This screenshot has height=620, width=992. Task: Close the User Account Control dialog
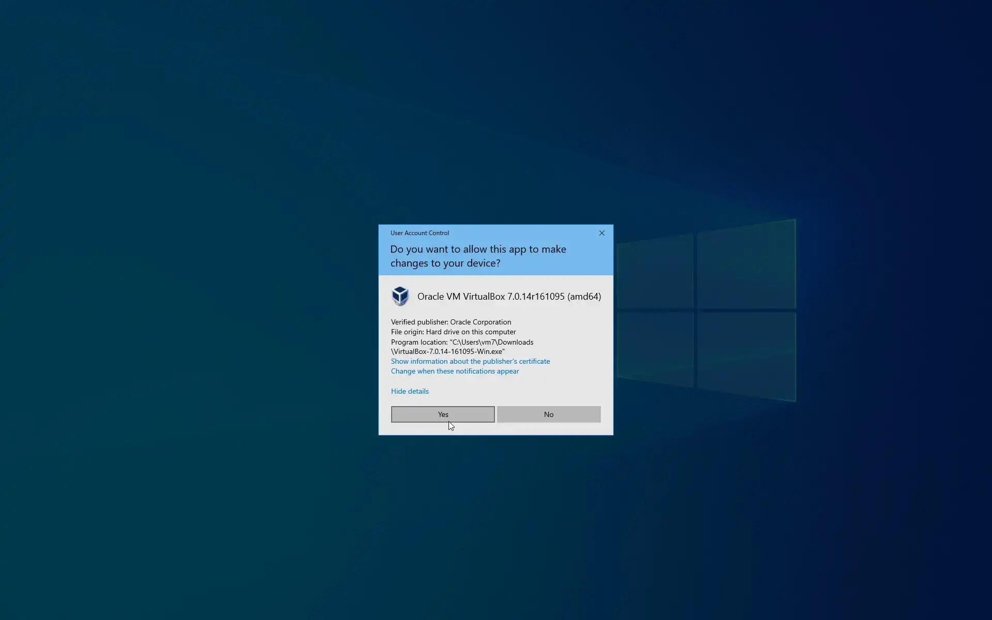pos(601,233)
